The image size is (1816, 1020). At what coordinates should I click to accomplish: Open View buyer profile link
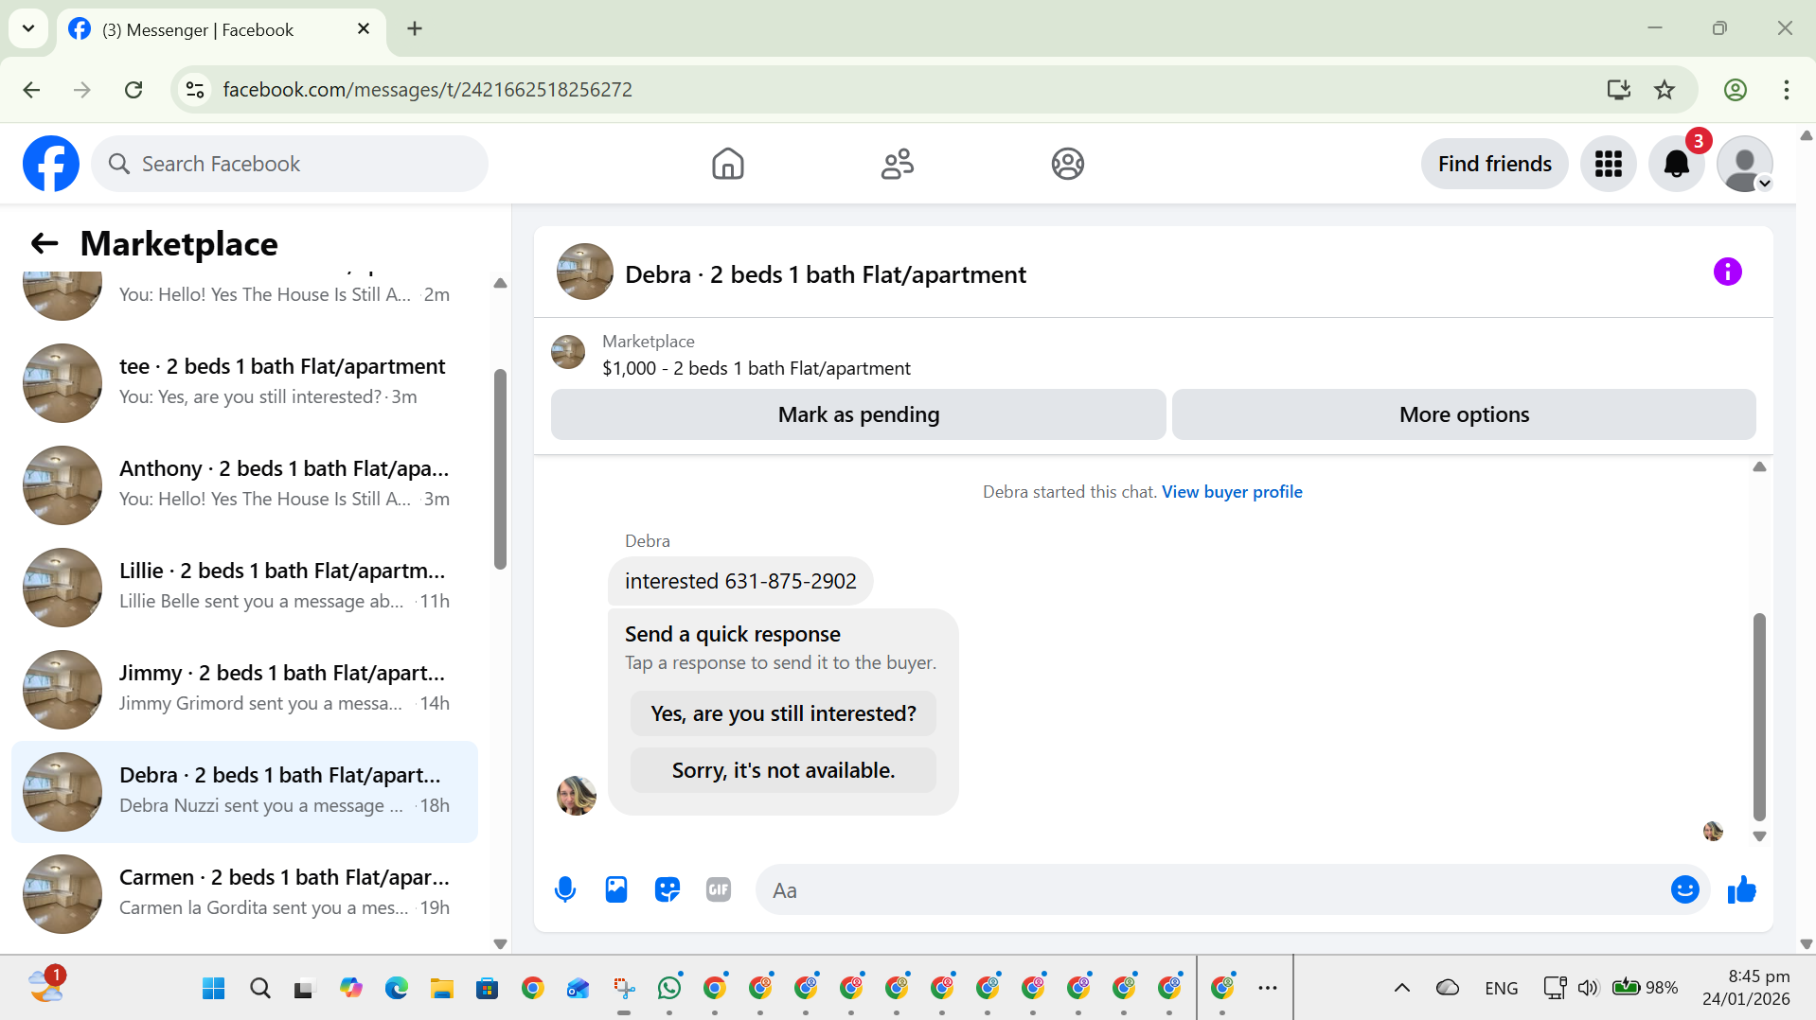point(1232,492)
